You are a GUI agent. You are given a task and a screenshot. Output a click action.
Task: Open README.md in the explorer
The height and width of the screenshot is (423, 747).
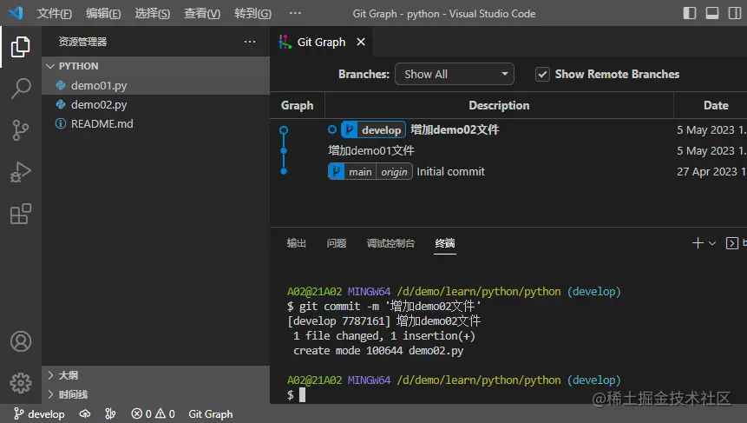[156, 123]
